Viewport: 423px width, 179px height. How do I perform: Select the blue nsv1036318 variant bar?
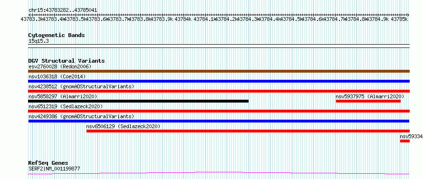click(219, 81)
